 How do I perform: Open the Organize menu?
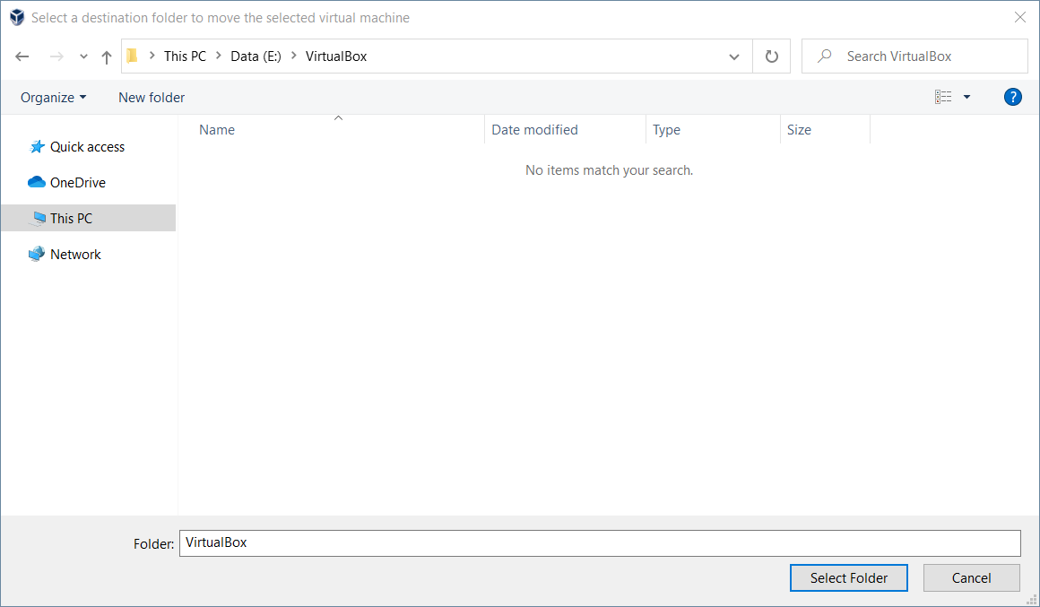(x=54, y=97)
